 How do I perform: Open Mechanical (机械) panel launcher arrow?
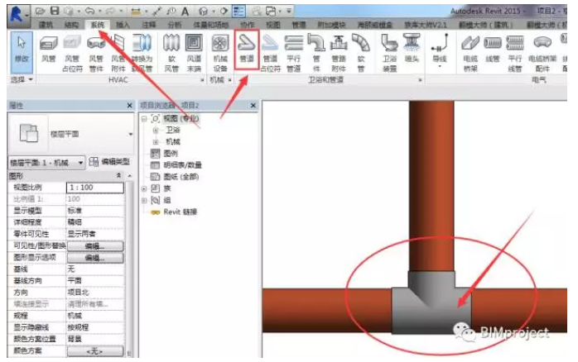pos(230,80)
